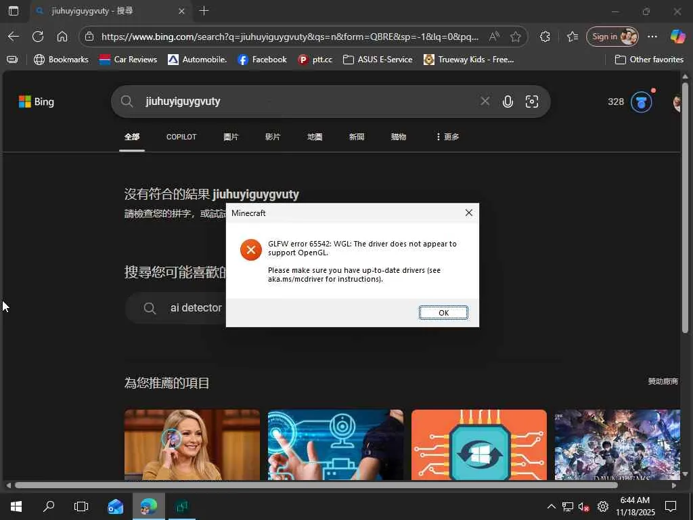This screenshot has height=520, width=693.
Task: Open the Windows Start menu
Action: (x=16, y=506)
